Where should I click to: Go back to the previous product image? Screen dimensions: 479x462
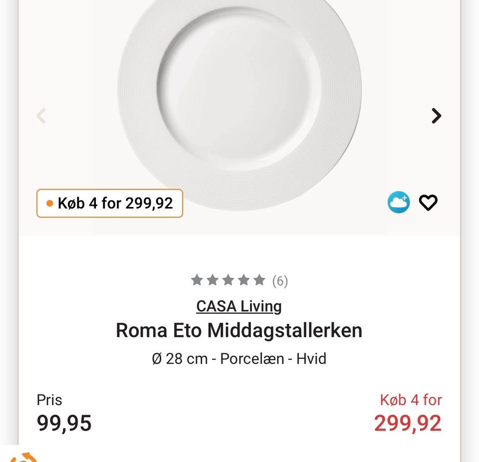(41, 116)
